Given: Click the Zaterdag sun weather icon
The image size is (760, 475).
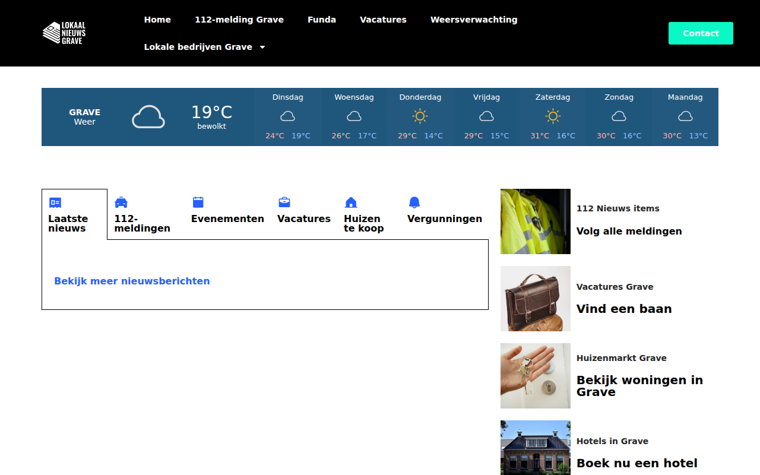Looking at the screenshot, I should (553, 116).
